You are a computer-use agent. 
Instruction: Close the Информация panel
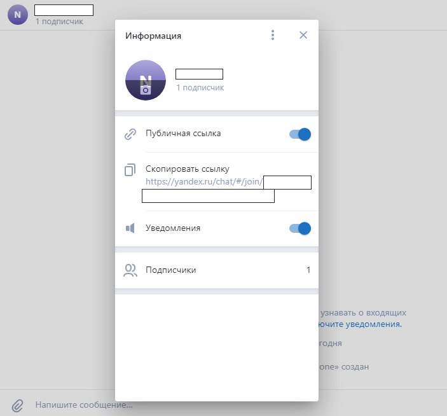(303, 35)
